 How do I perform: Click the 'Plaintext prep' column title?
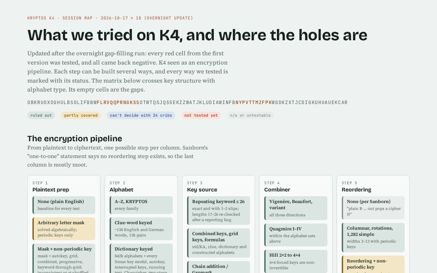pyautogui.click(x=51, y=190)
